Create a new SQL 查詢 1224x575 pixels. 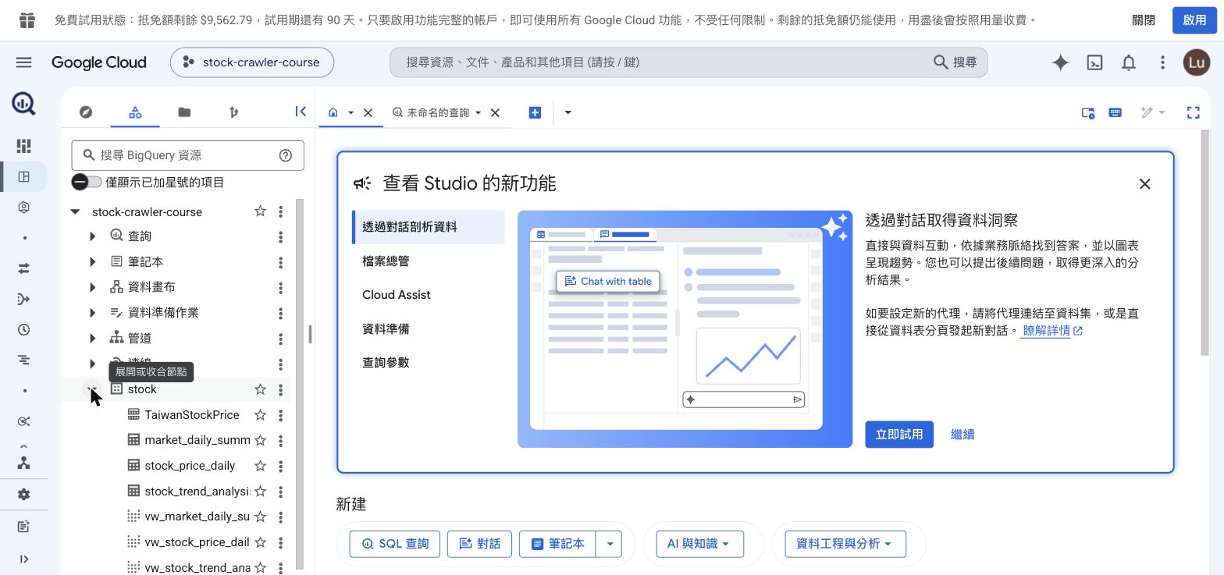395,544
